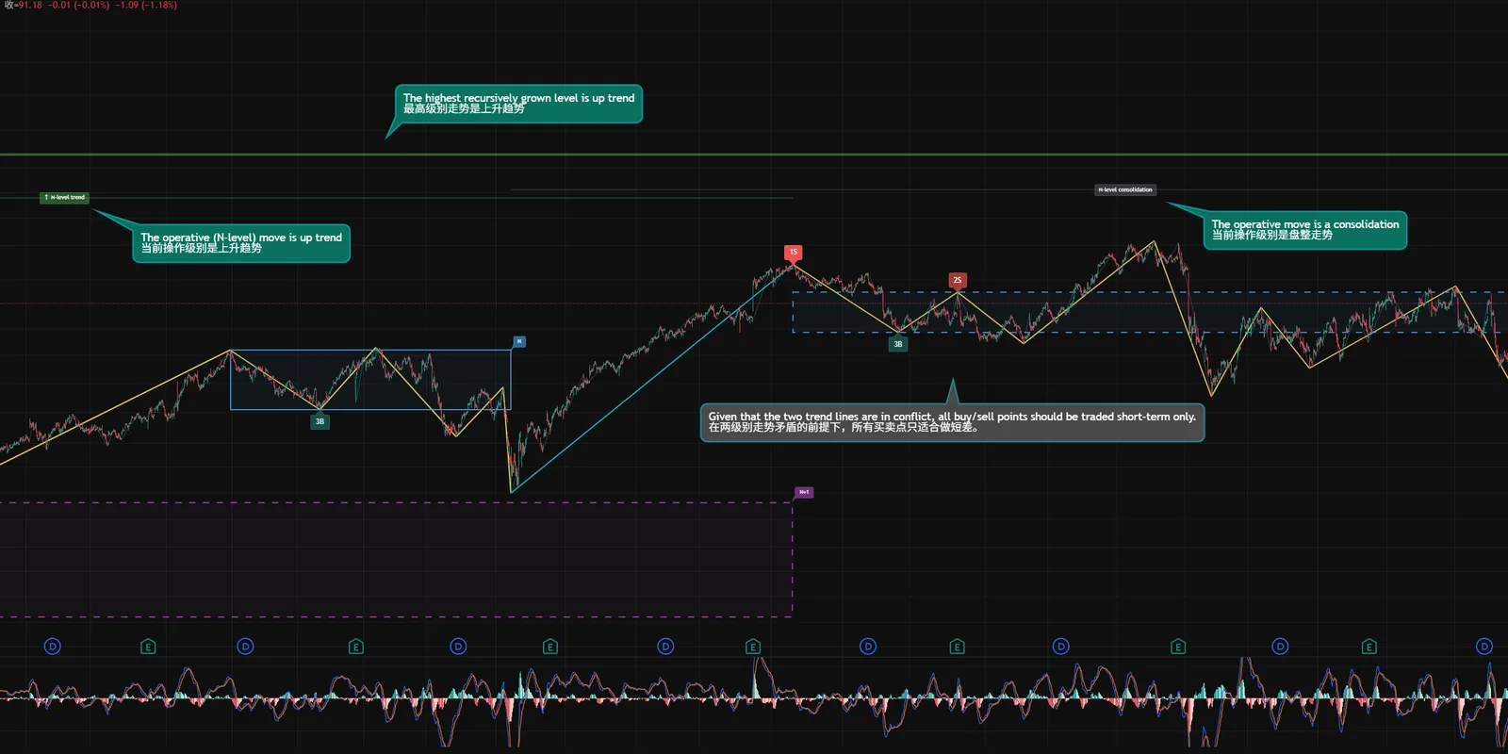1508x754 pixels.
Task: Select the red 2S sell point label
Action: point(957,280)
